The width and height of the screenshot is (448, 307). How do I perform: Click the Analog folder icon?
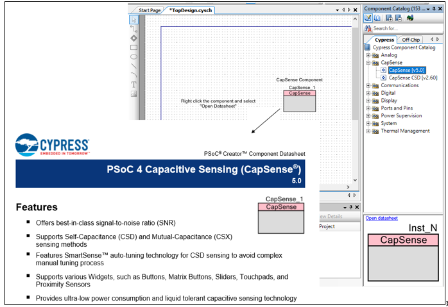pos(375,55)
